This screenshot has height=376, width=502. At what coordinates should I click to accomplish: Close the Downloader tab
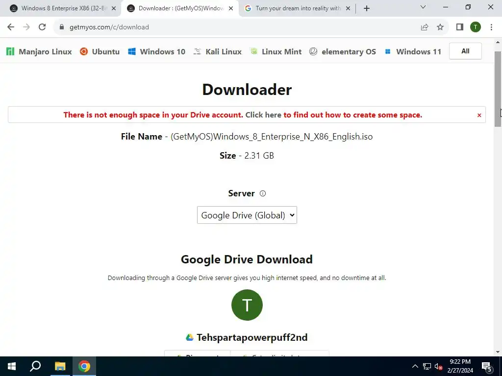tap(231, 8)
